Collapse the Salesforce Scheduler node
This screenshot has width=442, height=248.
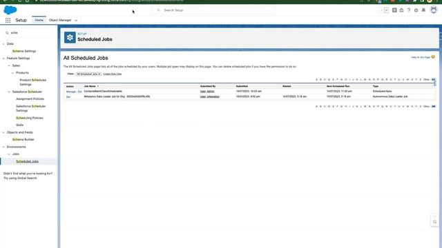[x=9, y=92]
